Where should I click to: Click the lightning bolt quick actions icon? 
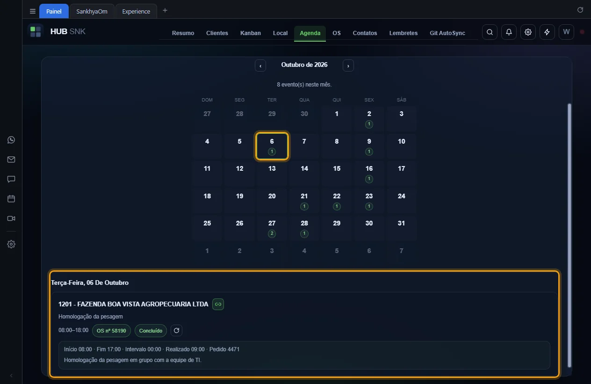[547, 32]
